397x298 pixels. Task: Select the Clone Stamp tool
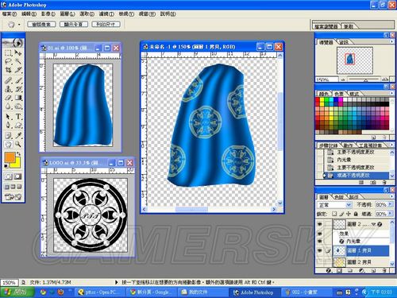pyautogui.click(x=9, y=89)
